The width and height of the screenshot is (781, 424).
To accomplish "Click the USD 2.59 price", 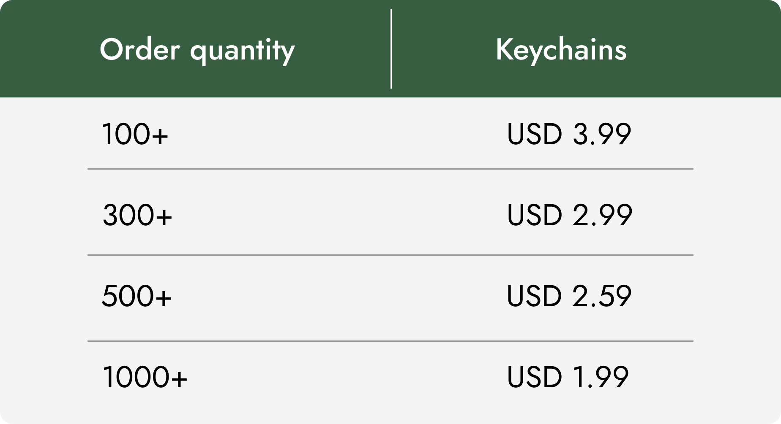I will click(x=569, y=296).
